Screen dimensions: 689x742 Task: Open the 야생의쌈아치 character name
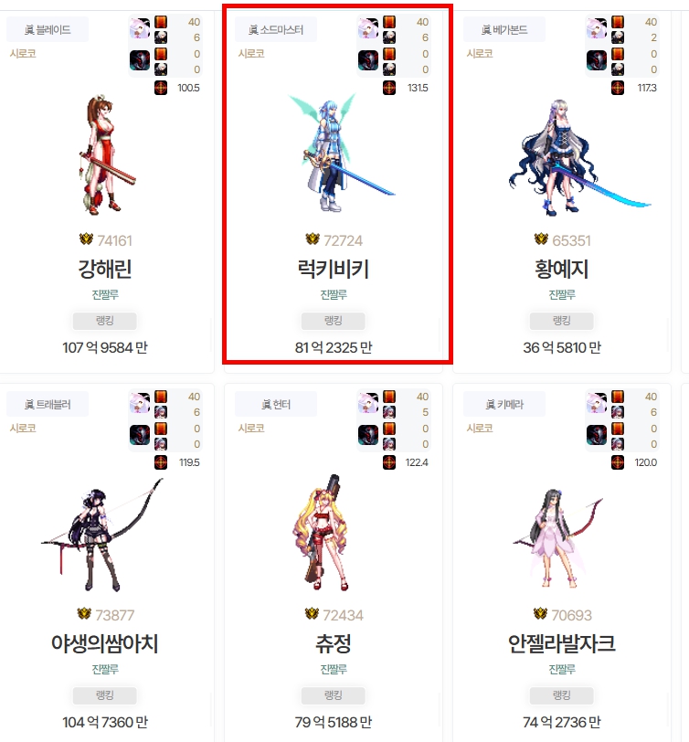pos(104,643)
